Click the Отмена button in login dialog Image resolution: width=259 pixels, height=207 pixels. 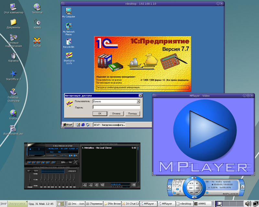click(x=116, y=114)
